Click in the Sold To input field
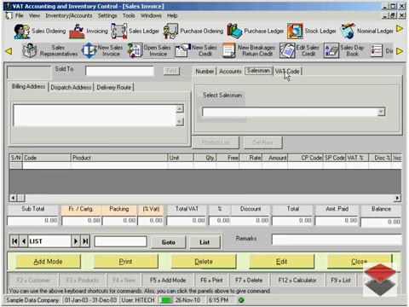409x307 pixels. [x=119, y=71]
